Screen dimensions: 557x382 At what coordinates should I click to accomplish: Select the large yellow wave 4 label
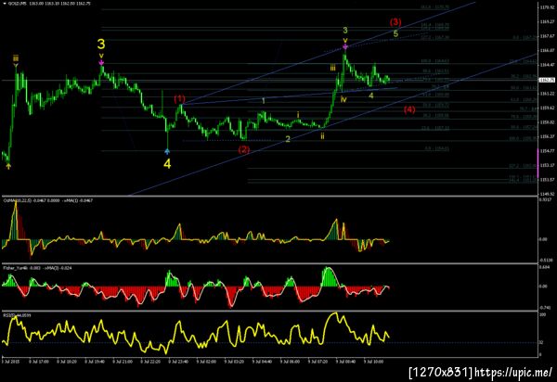pyautogui.click(x=167, y=164)
